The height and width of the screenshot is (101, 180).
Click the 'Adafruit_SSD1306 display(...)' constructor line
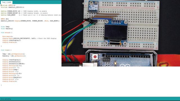point(30,21)
